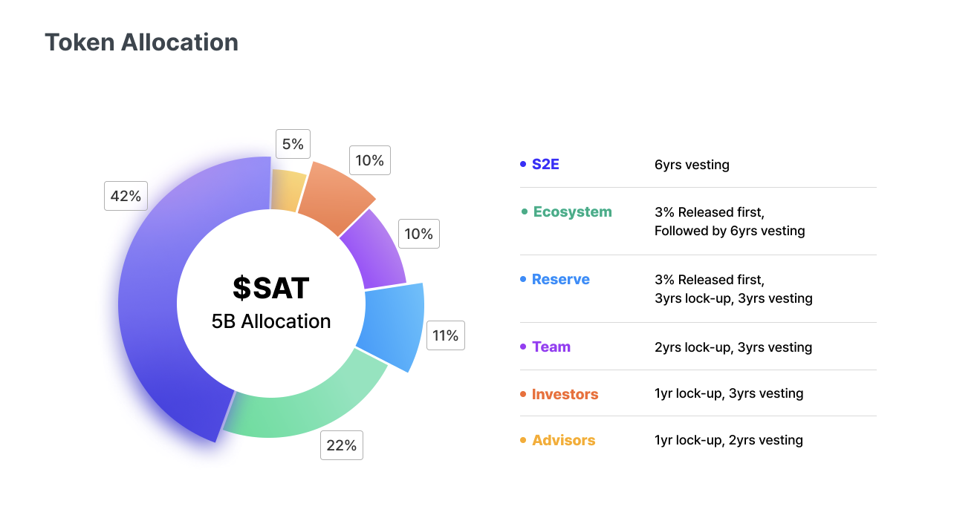Select the orange Investors donut segment
This screenshot has width=954, height=515.
click(334, 194)
